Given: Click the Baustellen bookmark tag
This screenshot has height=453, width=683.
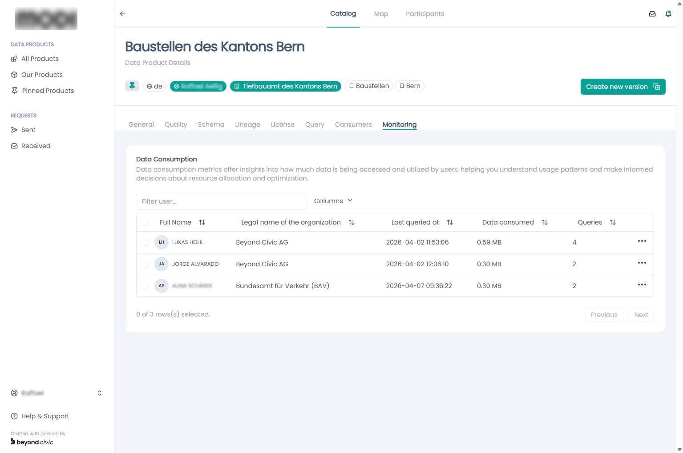Looking at the screenshot, I should pos(369,86).
